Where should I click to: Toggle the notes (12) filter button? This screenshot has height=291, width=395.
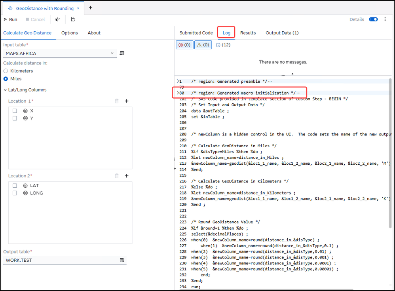(223, 45)
